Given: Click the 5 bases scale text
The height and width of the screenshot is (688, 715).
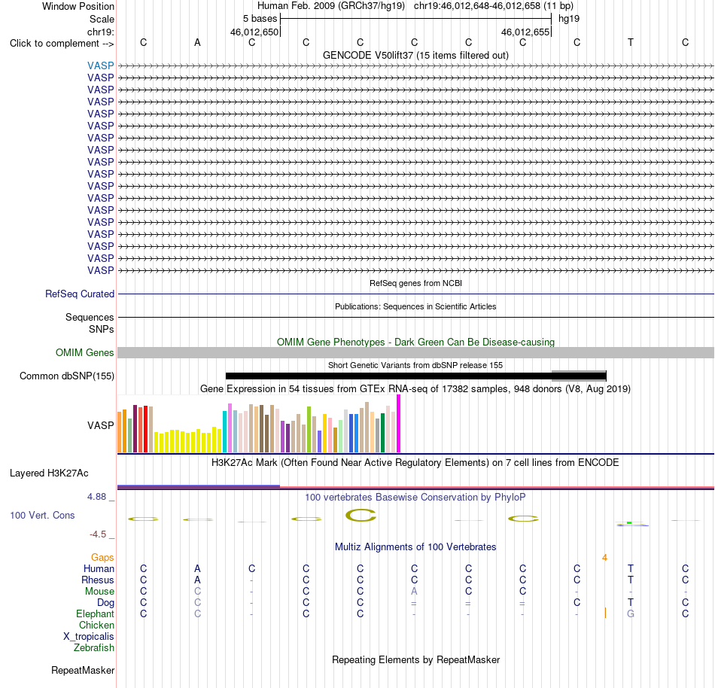Looking at the screenshot, I should tap(260, 19).
